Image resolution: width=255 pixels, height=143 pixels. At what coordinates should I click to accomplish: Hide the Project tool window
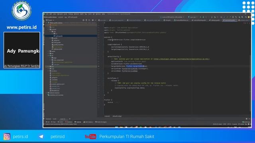point(96,20)
